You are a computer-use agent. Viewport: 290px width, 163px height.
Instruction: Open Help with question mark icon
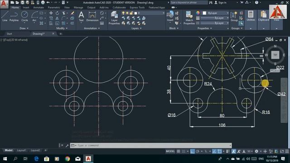[256, 3]
